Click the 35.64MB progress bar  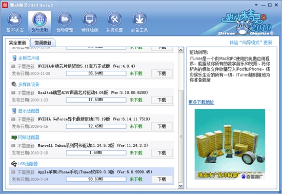[96, 73]
